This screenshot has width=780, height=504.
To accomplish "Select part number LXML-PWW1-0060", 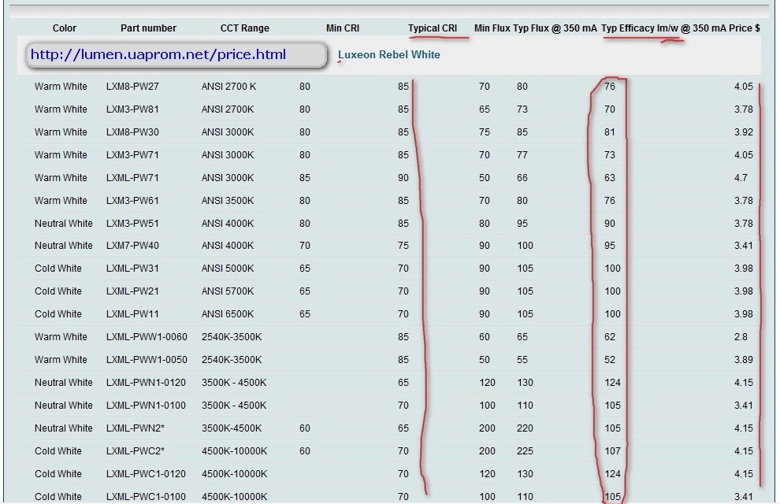I will click(x=147, y=337).
